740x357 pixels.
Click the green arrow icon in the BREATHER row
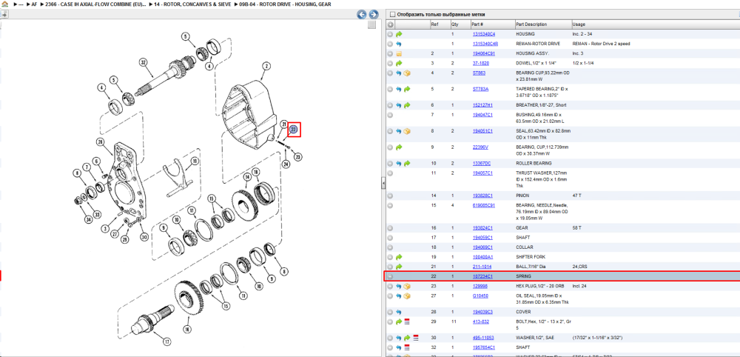(407, 105)
